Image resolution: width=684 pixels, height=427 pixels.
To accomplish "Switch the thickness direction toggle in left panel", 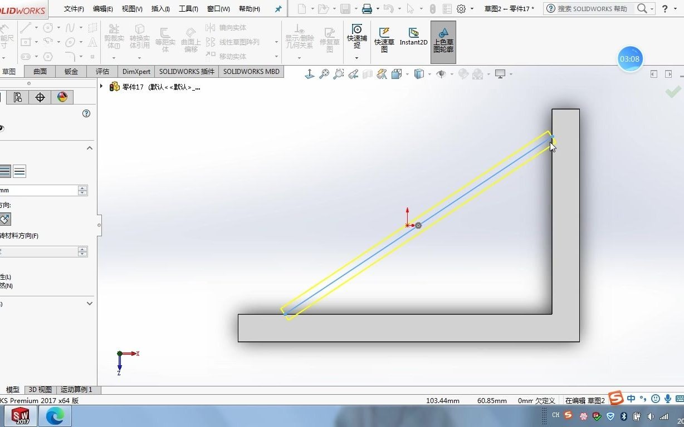I will 19,171.
